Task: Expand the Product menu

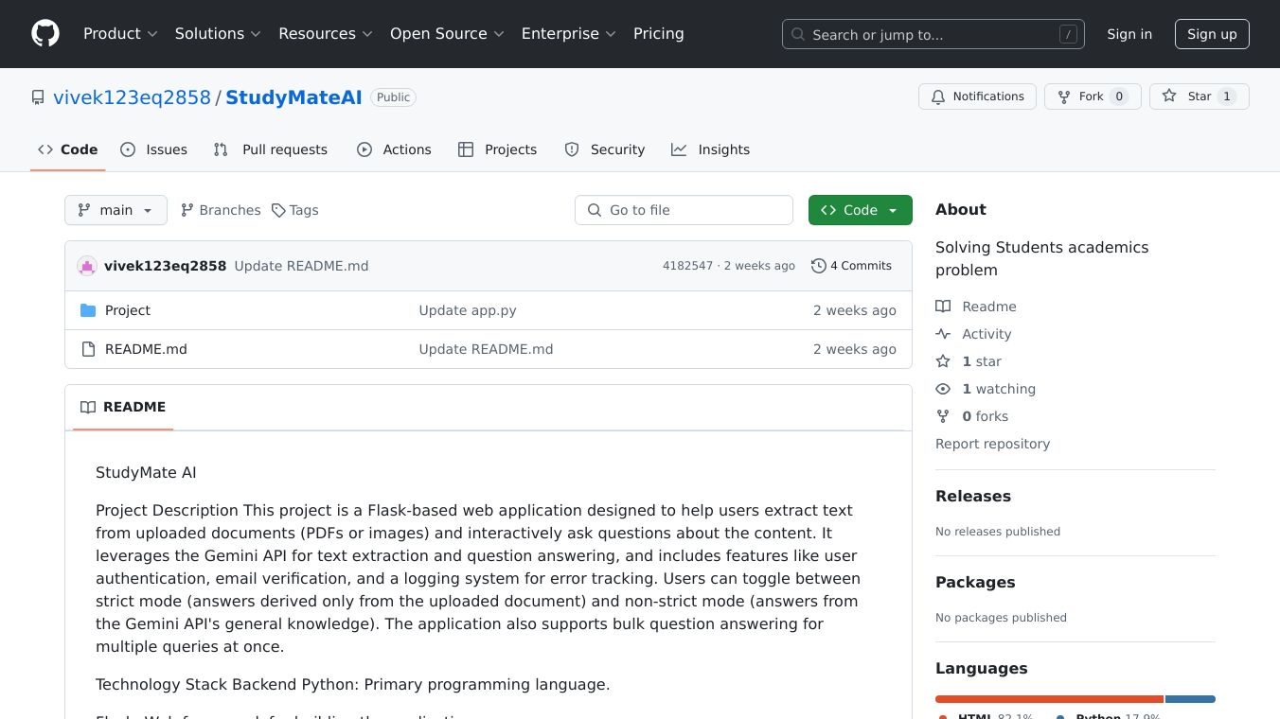Action: (x=119, y=34)
